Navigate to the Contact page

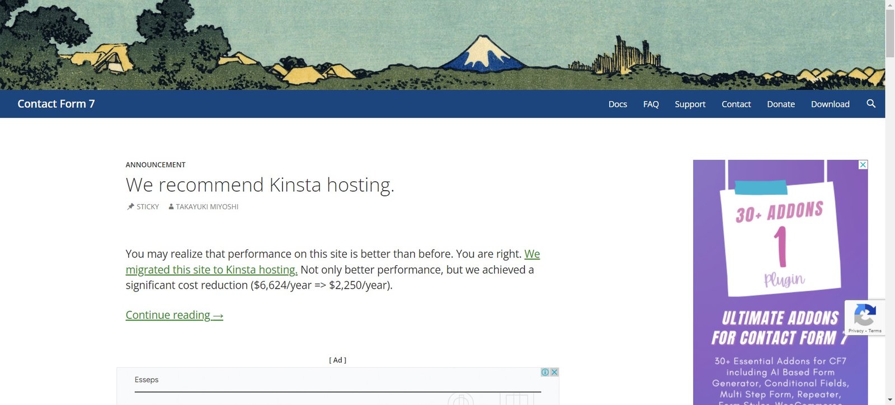click(x=736, y=104)
